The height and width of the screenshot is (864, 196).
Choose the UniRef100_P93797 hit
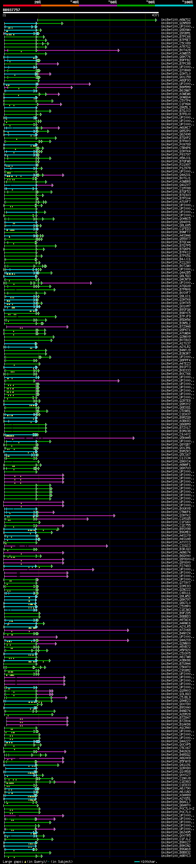[x=176, y=154]
